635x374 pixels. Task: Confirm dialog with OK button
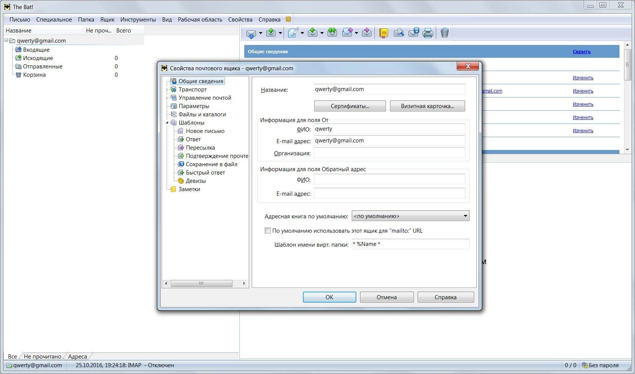[x=329, y=297]
